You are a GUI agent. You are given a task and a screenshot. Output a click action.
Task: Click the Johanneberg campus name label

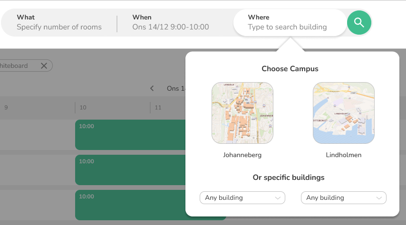point(242,155)
